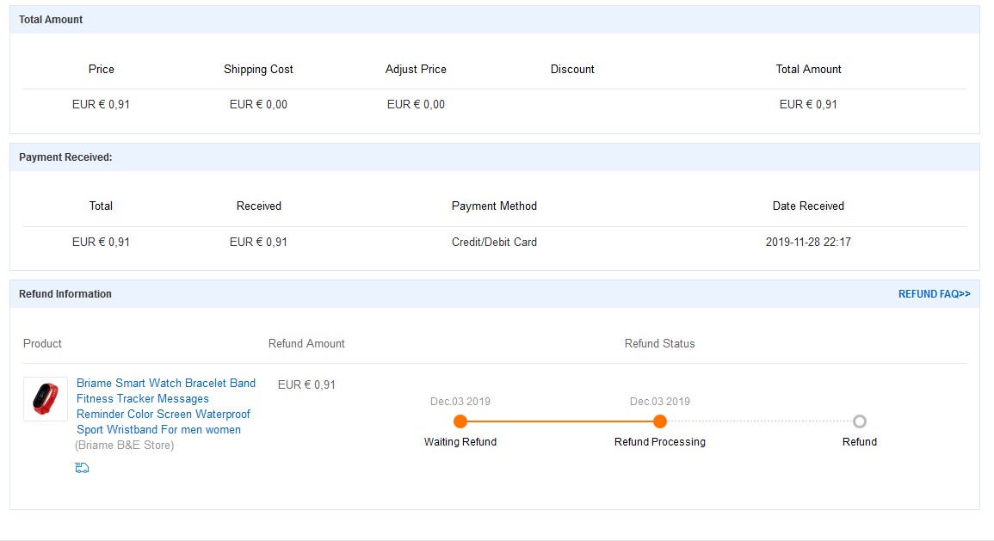Open the Briame Smart Watch product link
The height and width of the screenshot is (541, 994).
[165, 406]
